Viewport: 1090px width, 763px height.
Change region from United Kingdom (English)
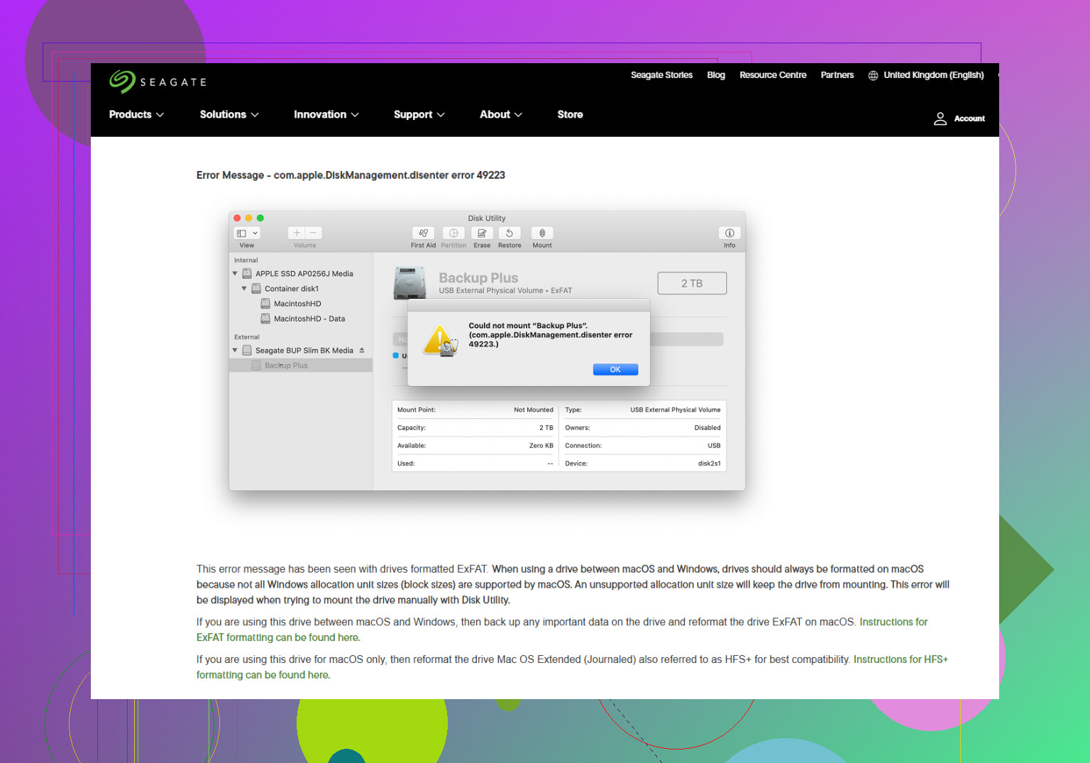(933, 75)
